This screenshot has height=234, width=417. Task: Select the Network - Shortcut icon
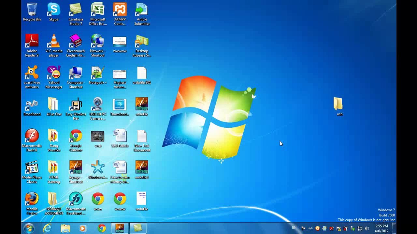point(98,45)
